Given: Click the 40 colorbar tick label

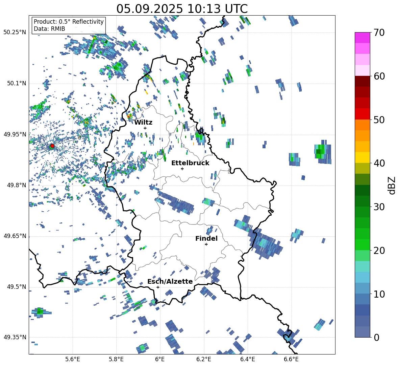Looking at the screenshot, I should 379,163.
